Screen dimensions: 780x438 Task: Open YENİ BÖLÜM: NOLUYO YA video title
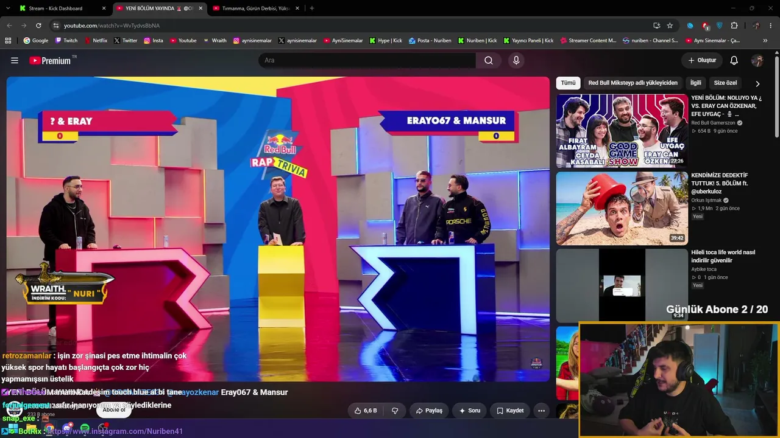click(726, 106)
